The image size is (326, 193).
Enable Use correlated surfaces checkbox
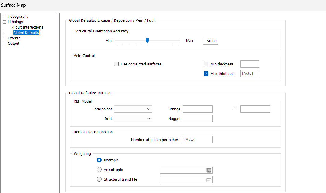point(116,64)
